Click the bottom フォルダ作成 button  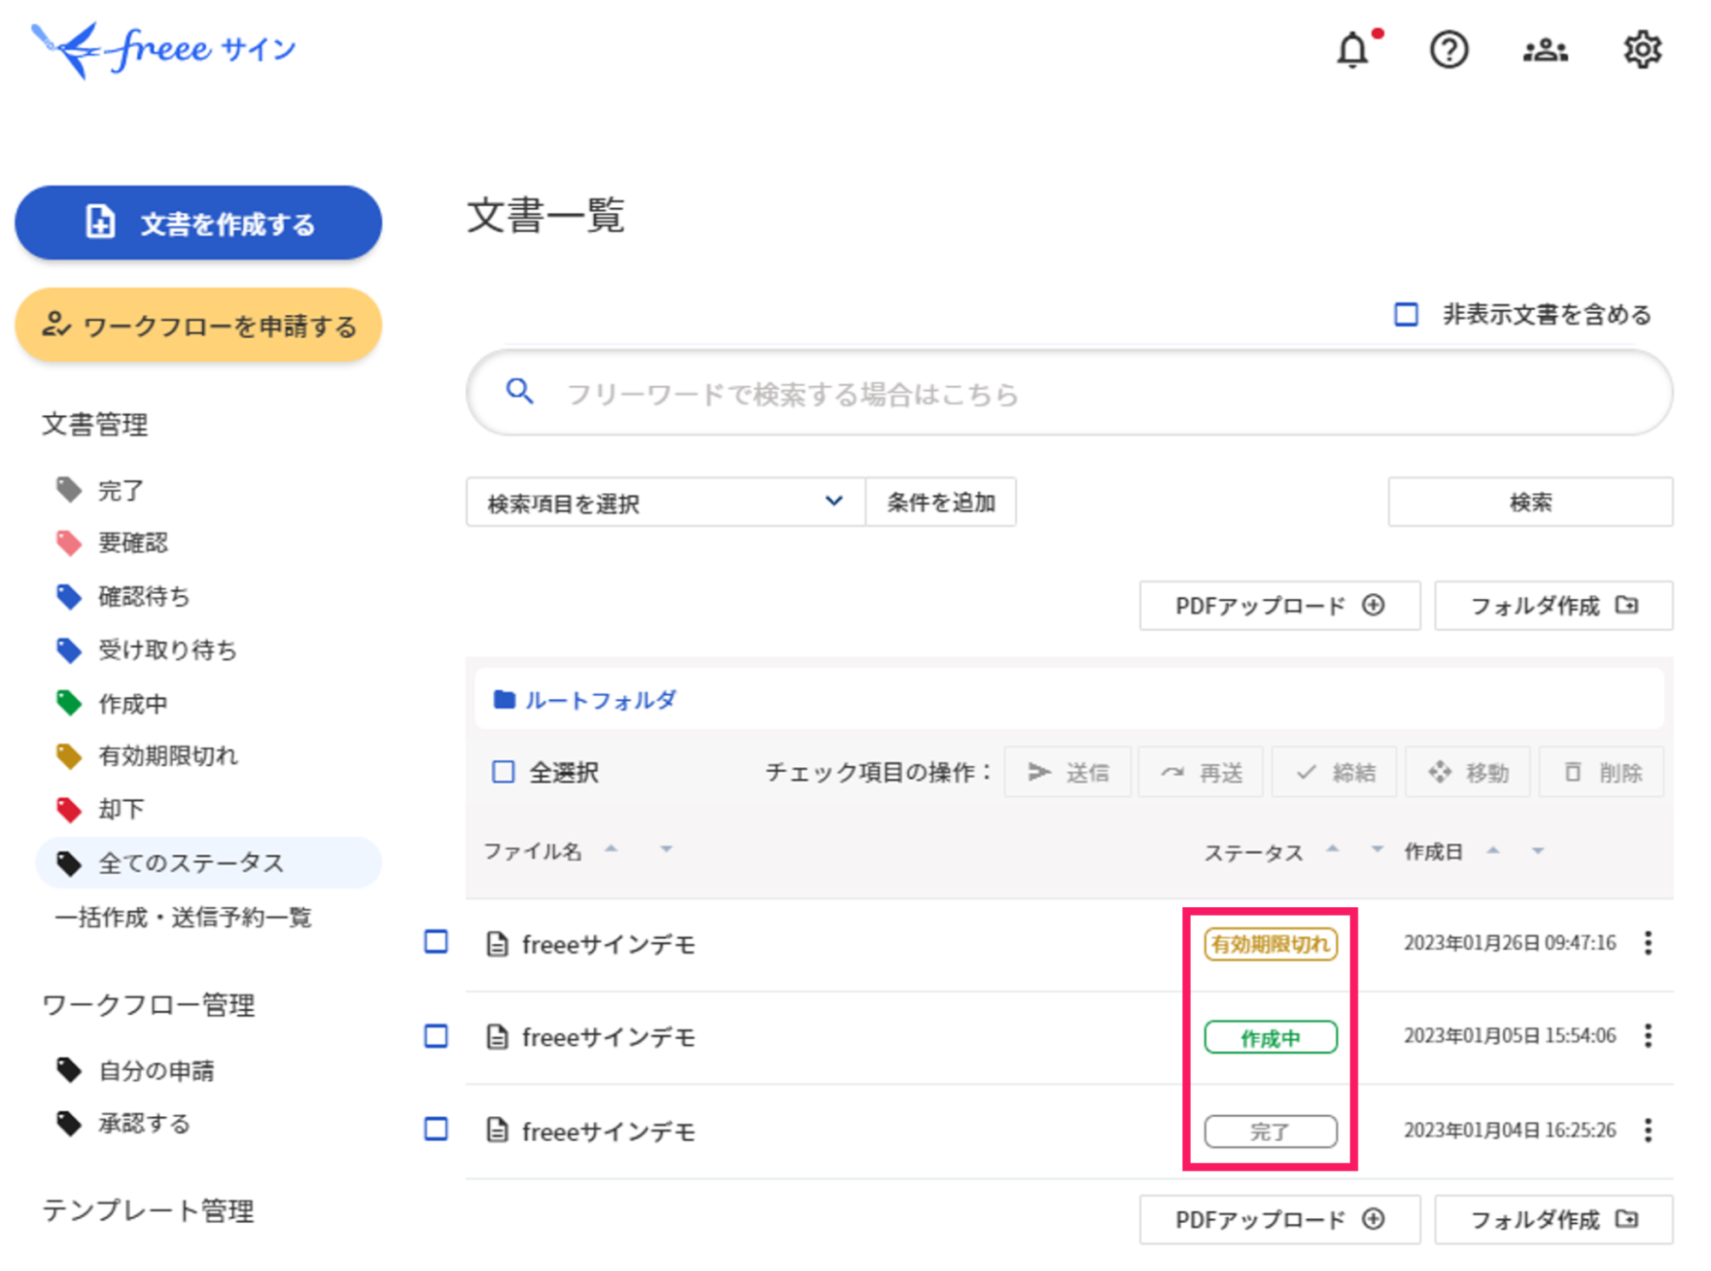(x=1553, y=1219)
